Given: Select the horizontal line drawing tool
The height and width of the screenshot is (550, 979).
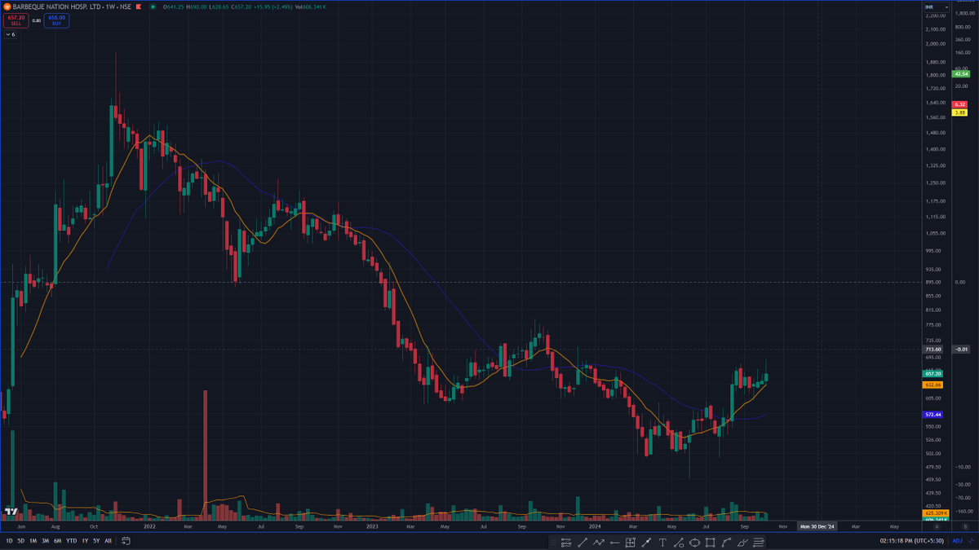Looking at the screenshot, I should (x=615, y=543).
